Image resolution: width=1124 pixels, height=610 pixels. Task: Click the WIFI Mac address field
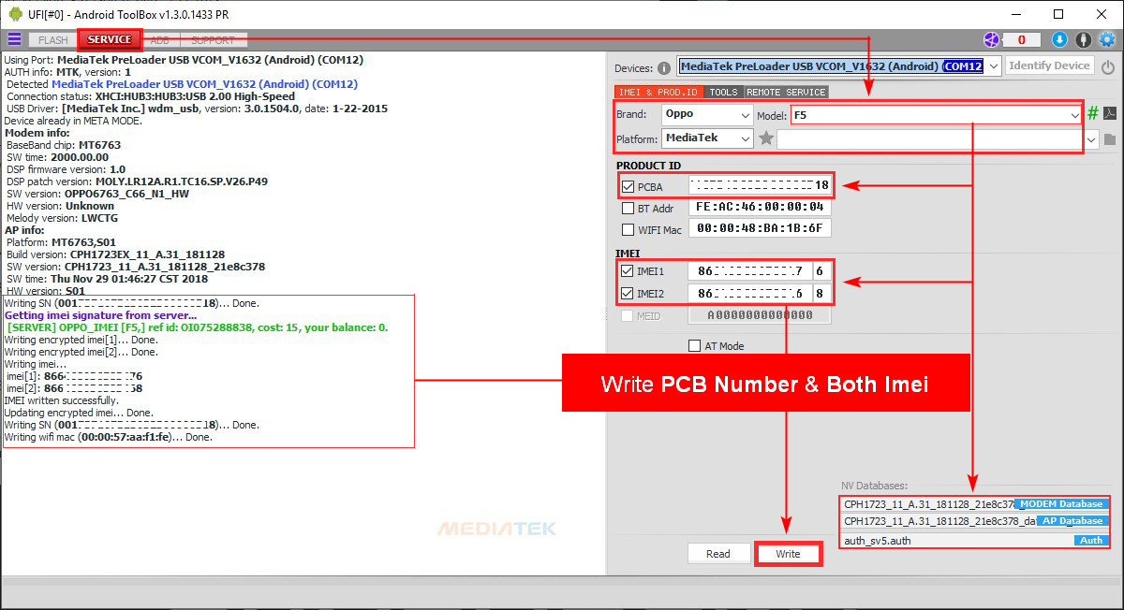760,228
